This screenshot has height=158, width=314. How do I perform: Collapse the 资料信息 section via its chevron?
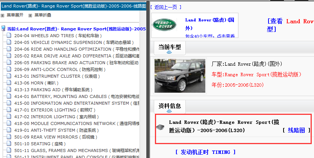pos(169,111)
